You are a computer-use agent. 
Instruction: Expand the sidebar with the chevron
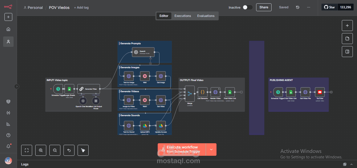pyautogui.click(x=17, y=86)
